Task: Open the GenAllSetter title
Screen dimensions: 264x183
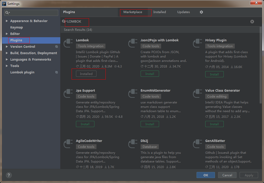Action: 215,141
